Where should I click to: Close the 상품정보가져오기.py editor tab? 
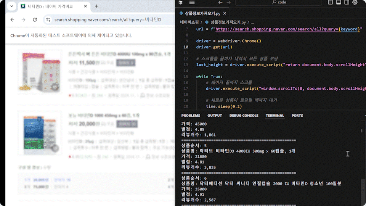click(225, 14)
